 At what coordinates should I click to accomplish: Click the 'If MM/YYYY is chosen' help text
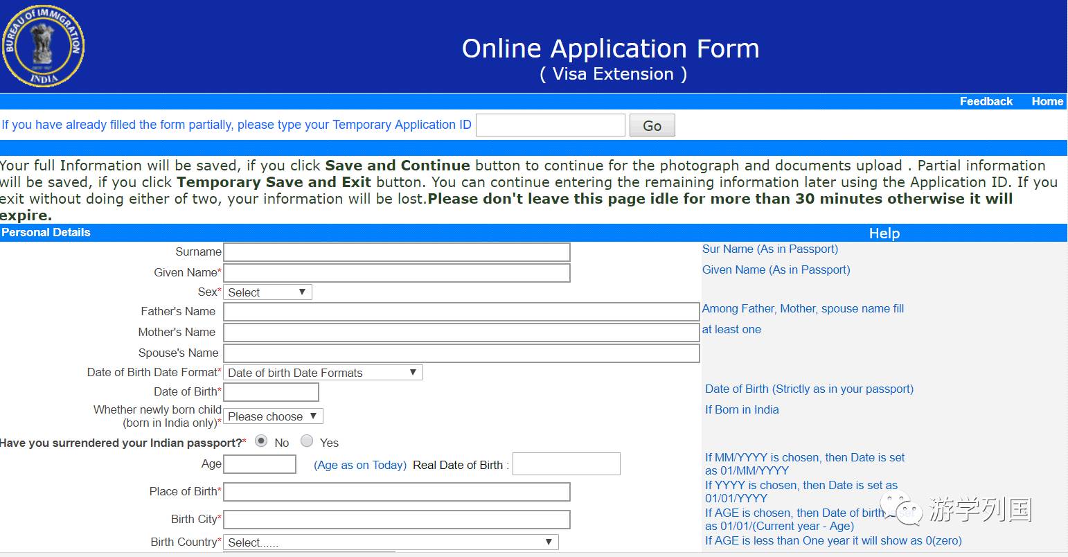pyautogui.click(x=805, y=464)
